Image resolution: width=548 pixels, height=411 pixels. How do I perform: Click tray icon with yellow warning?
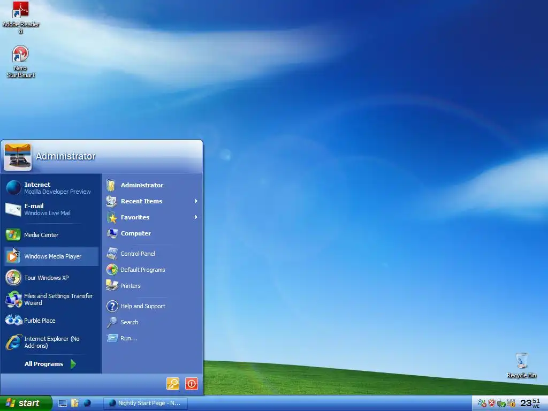point(511,404)
